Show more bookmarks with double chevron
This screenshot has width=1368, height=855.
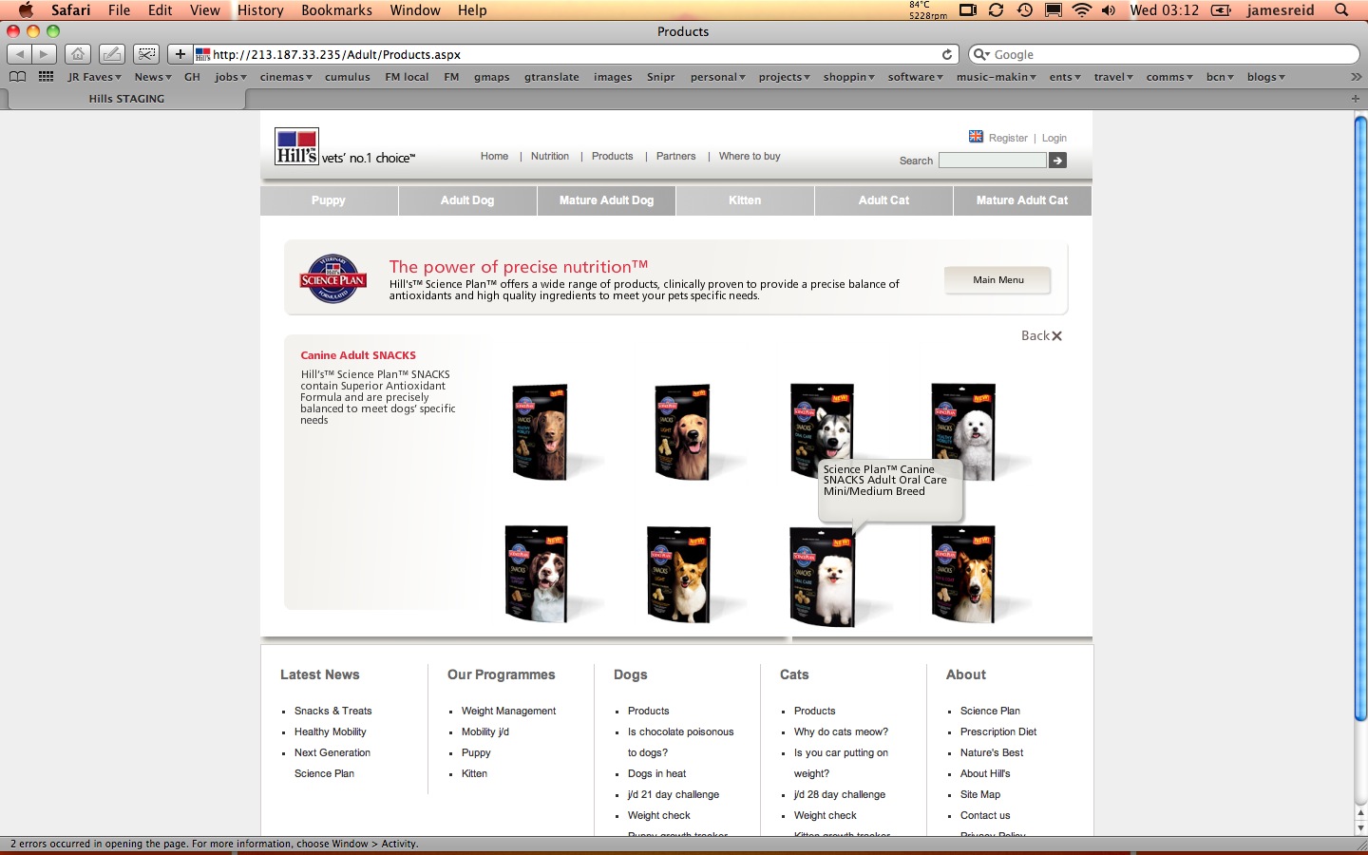click(x=1356, y=77)
